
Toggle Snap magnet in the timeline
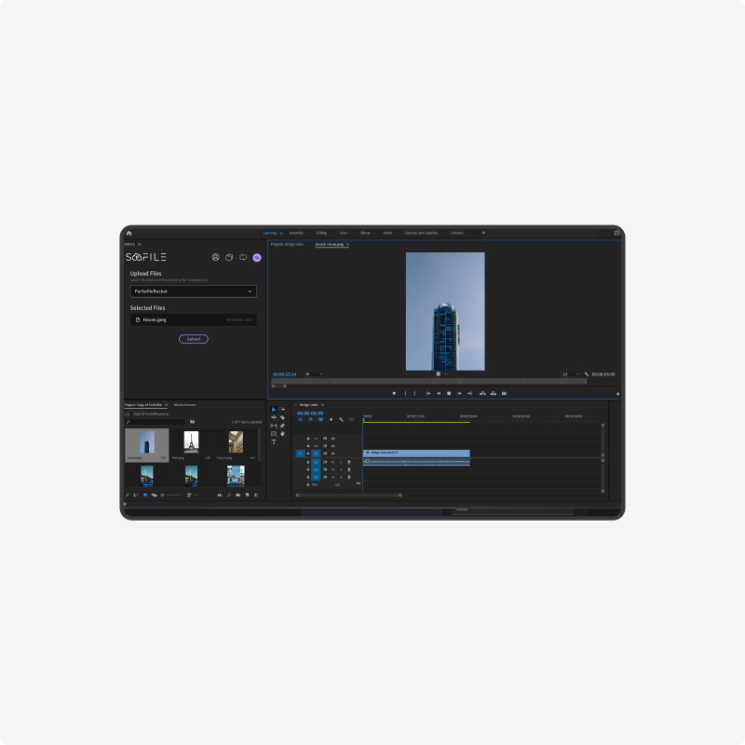[x=310, y=420]
